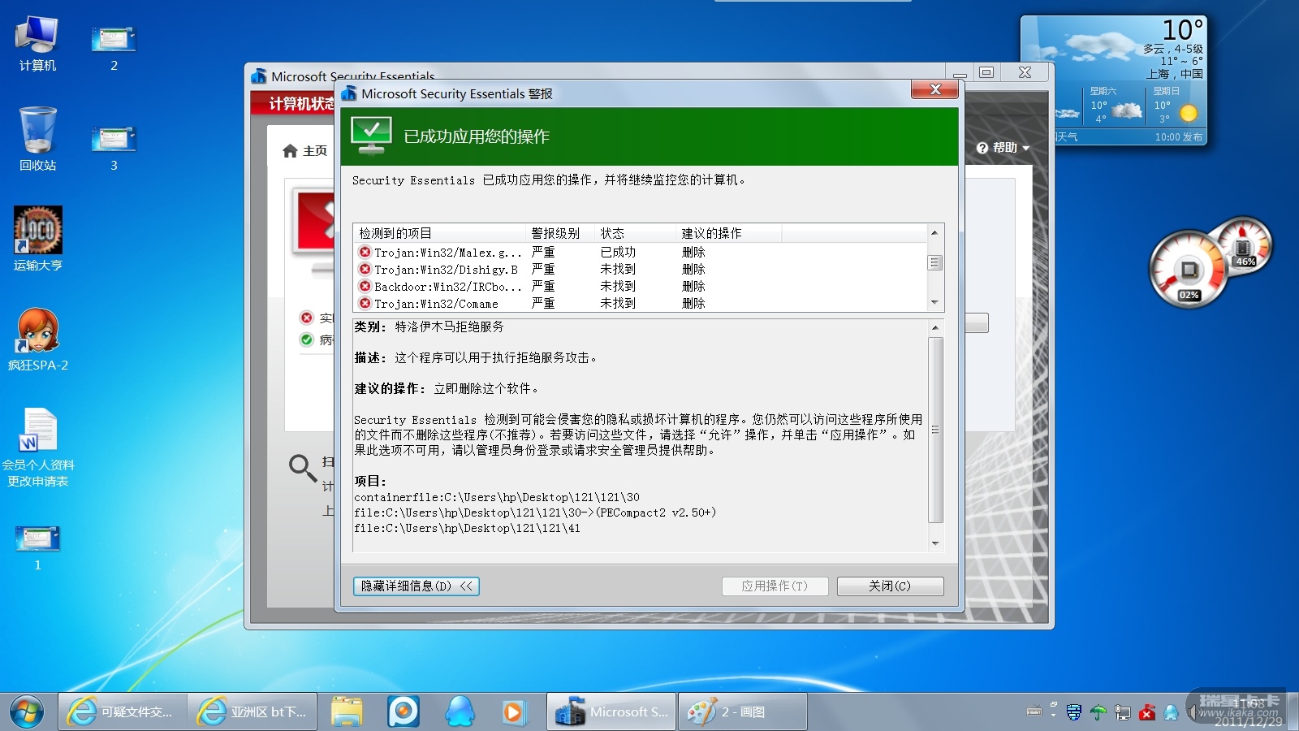Open the red flag Action Center tray icon
This screenshot has width=1299, height=731.
pos(1146,712)
